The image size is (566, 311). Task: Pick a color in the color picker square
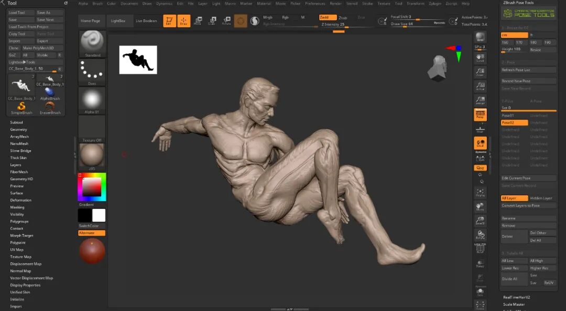point(92,187)
